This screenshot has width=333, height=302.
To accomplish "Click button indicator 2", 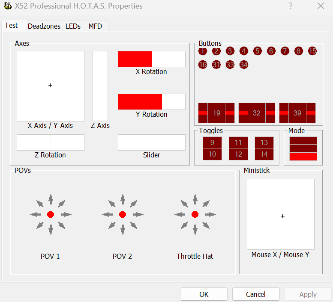I will 216,51.
